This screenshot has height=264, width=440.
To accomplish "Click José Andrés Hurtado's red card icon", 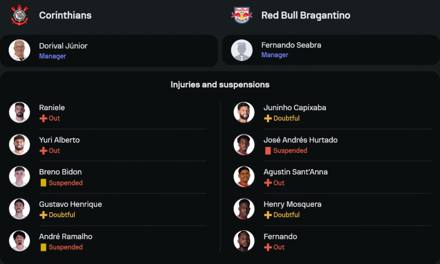I will (x=268, y=151).
